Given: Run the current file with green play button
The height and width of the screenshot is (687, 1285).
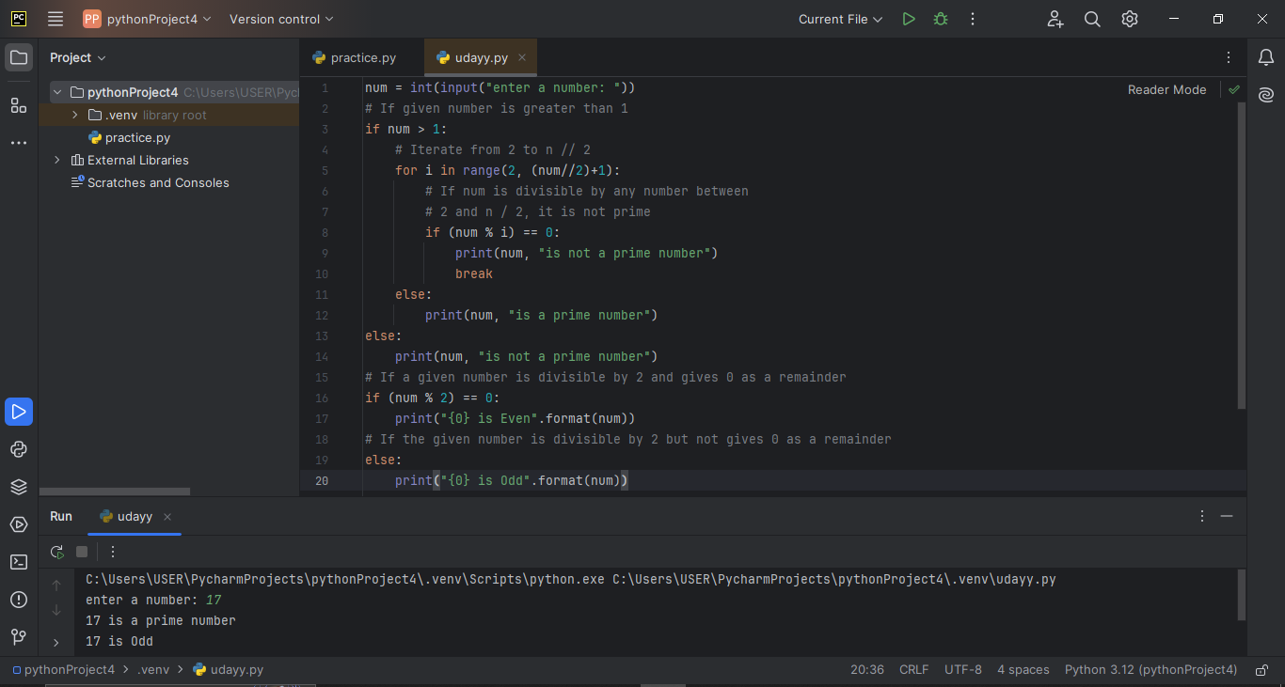Looking at the screenshot, I should click(908, 19).
